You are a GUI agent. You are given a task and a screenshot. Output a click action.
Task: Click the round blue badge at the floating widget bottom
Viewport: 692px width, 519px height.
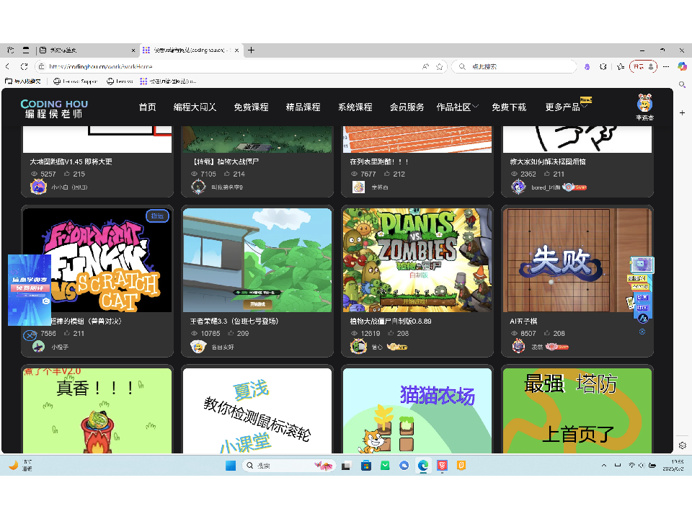642,318
